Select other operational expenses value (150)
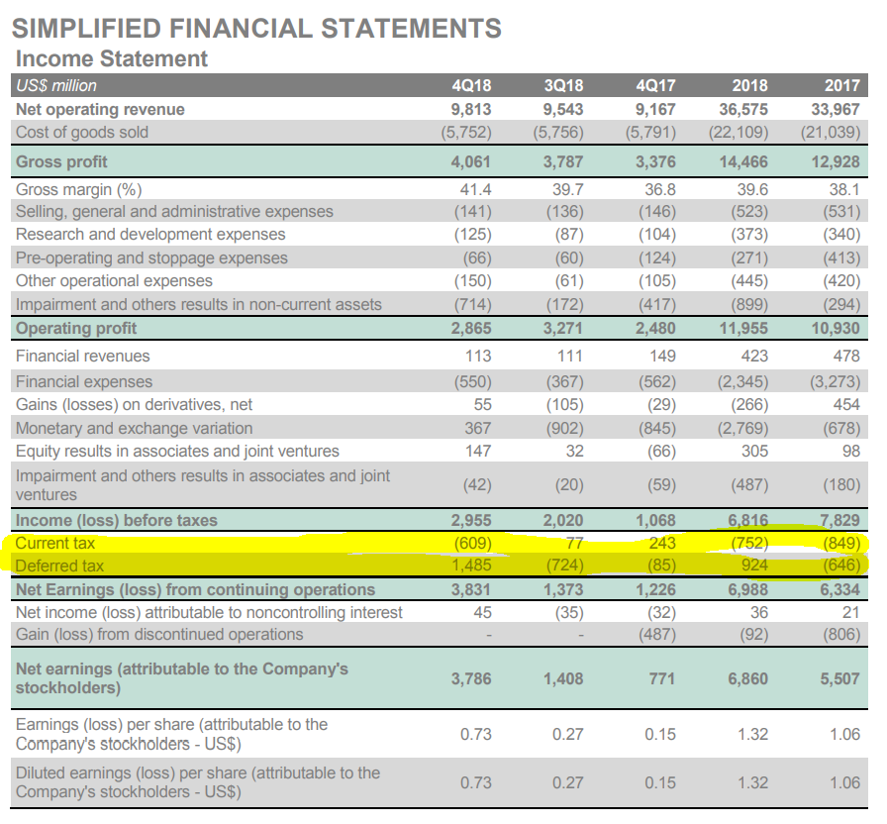887x824 pixels. [473, 280]
